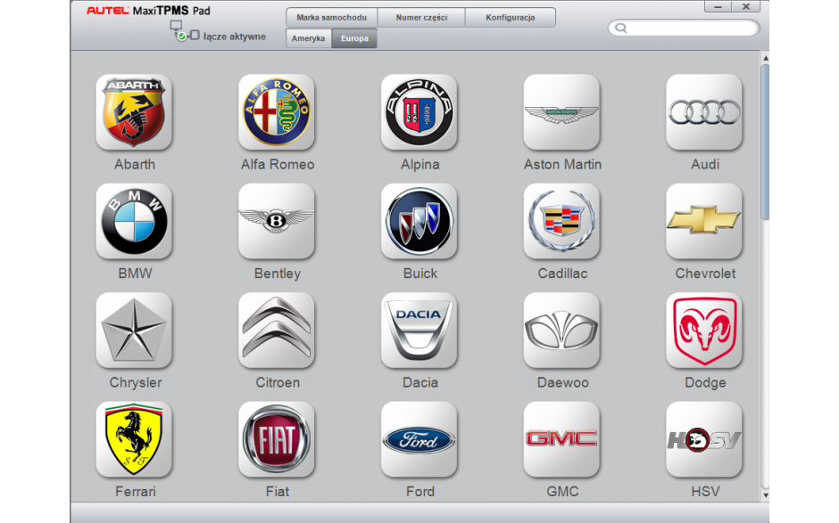
Task: Open the Cadillac crest icon
Action: 561,221
